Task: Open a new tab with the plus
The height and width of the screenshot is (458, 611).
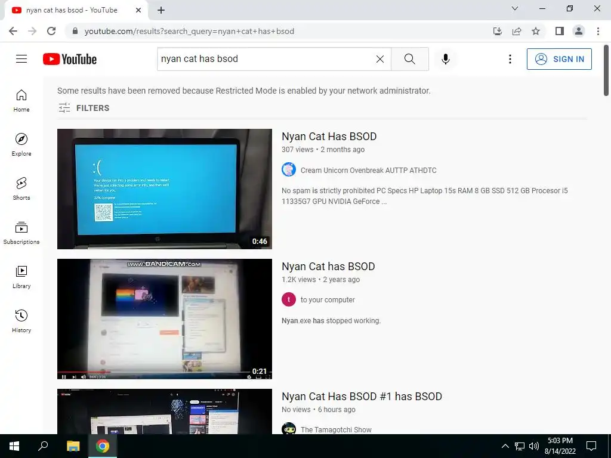Action: (161, 10)
